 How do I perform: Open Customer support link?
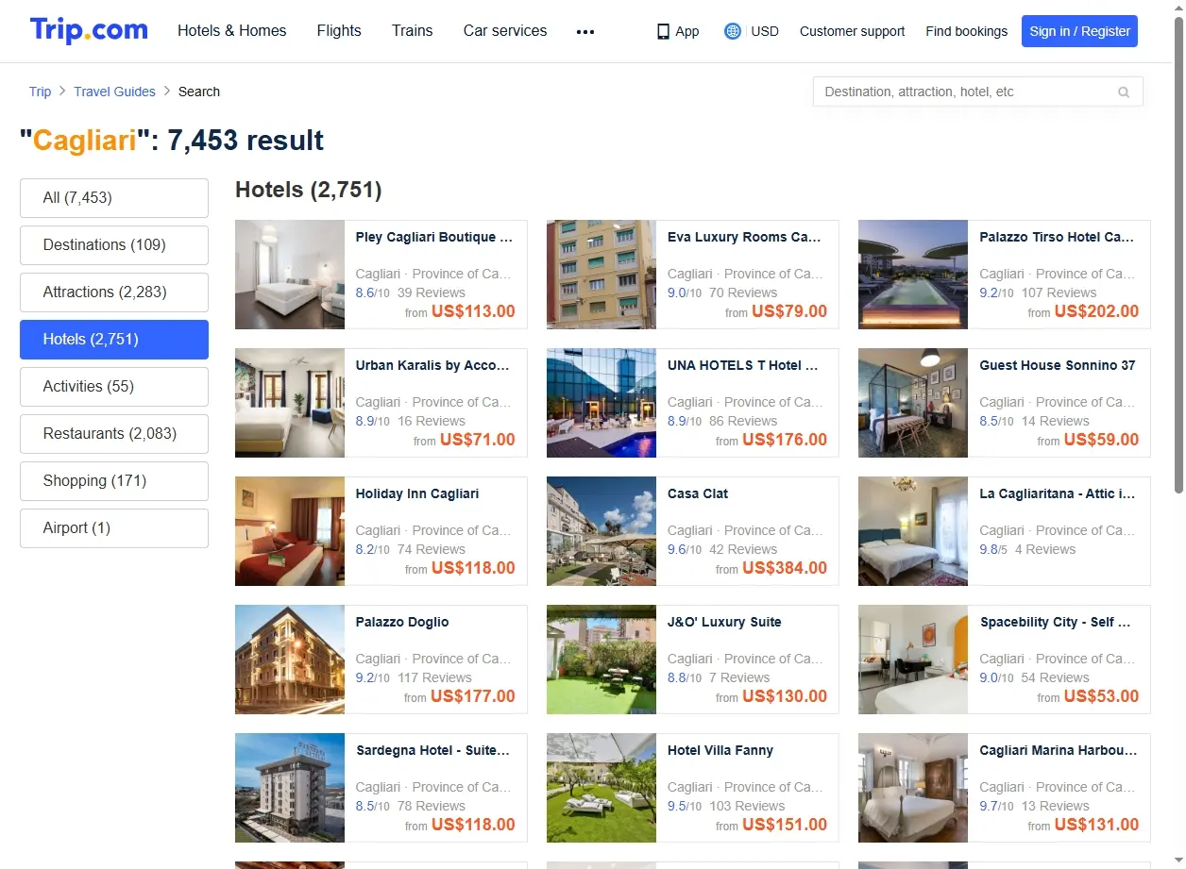point(852,31)
